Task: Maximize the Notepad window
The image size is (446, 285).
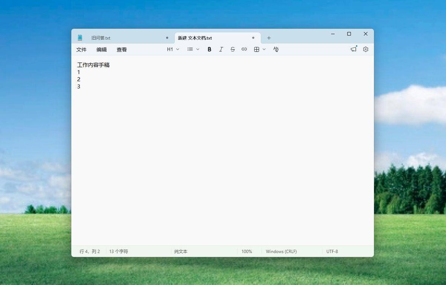Action: tap(349, 34)
